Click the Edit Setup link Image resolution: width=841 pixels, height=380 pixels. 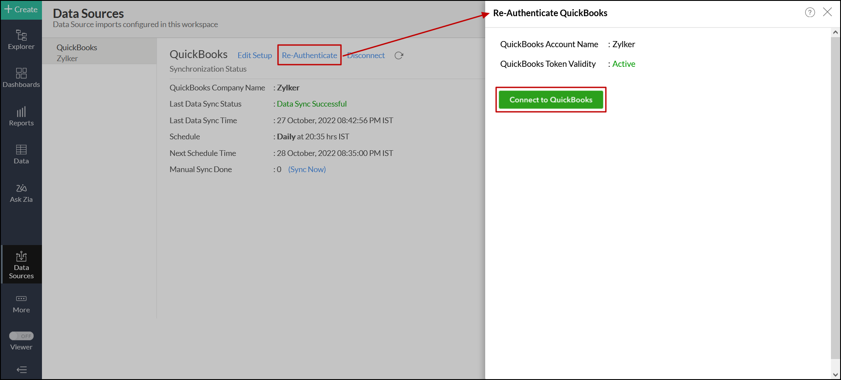[x=255, y=55]
